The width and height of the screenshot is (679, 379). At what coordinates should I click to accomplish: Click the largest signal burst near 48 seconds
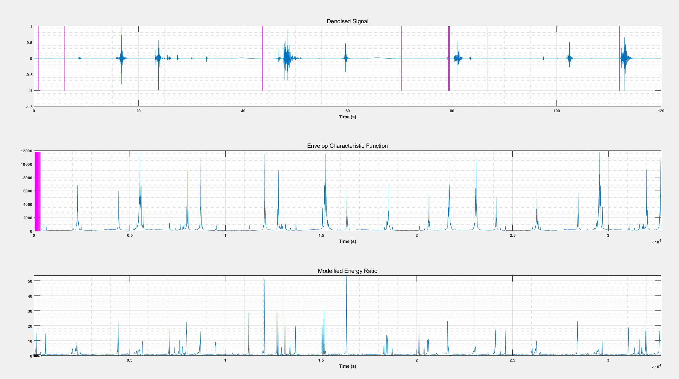tap(287, 58)
